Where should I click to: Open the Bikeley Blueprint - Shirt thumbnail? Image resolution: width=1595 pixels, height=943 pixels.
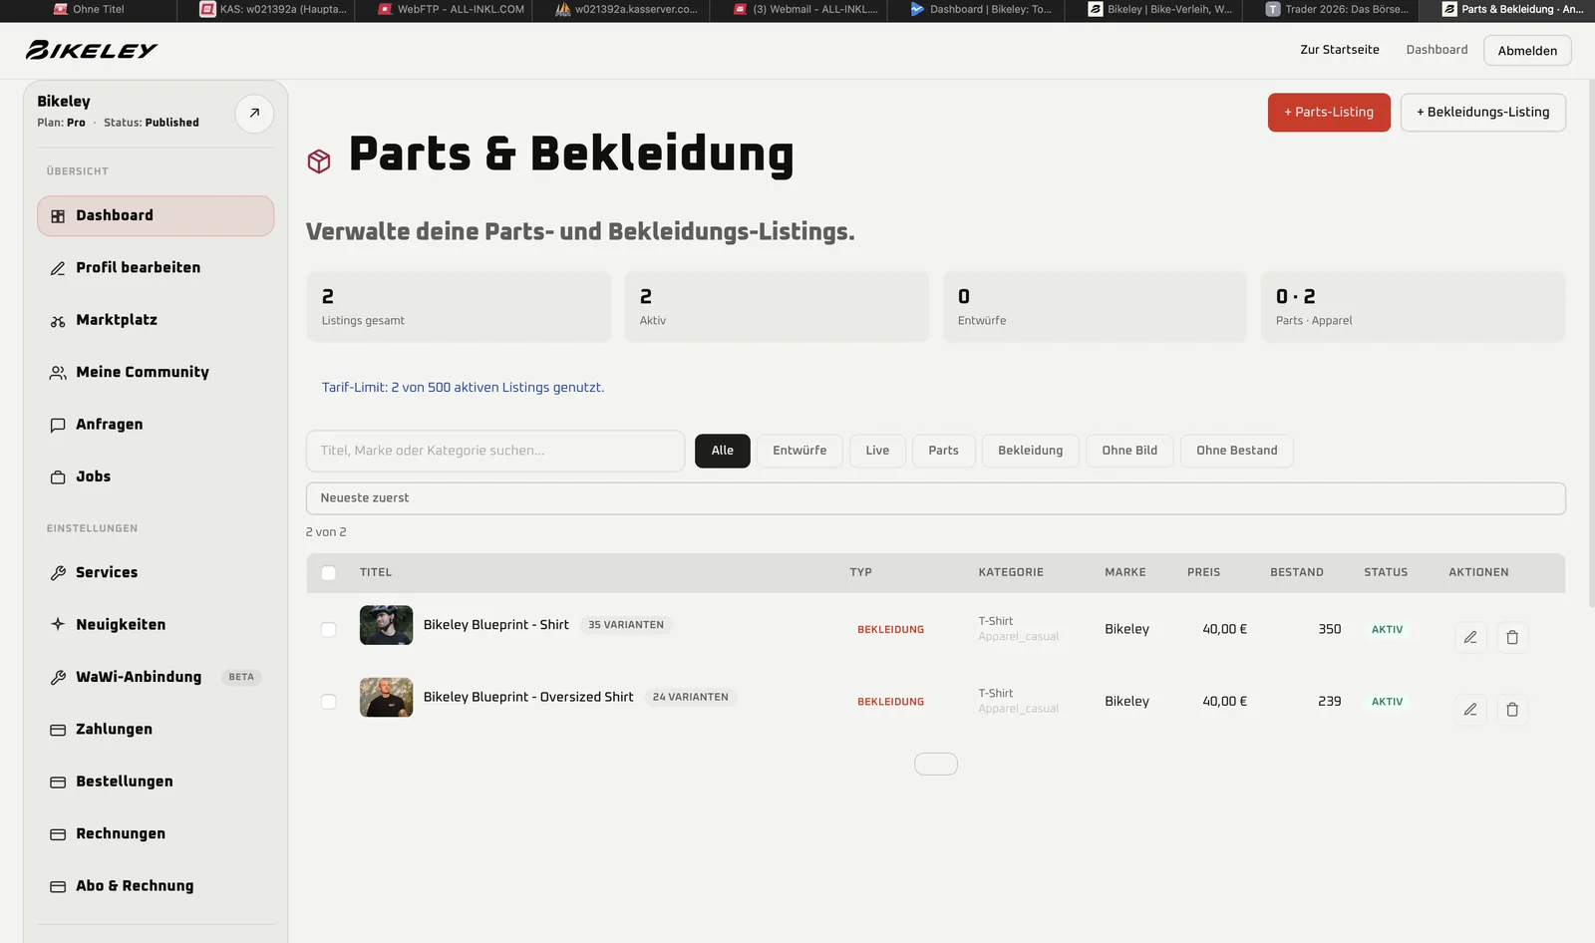386,625
